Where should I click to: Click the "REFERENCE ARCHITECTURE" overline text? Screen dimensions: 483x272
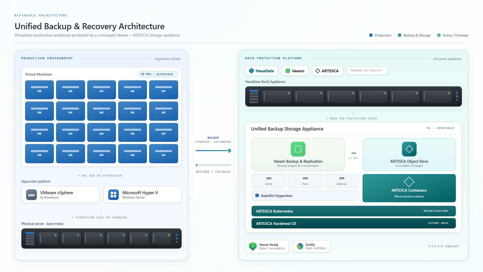point(41,15)
